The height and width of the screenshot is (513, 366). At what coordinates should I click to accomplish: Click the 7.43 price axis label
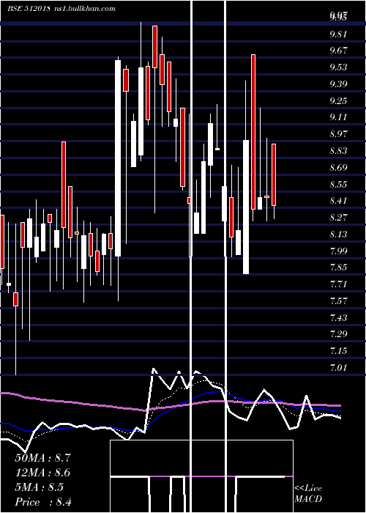click(338, 317)
